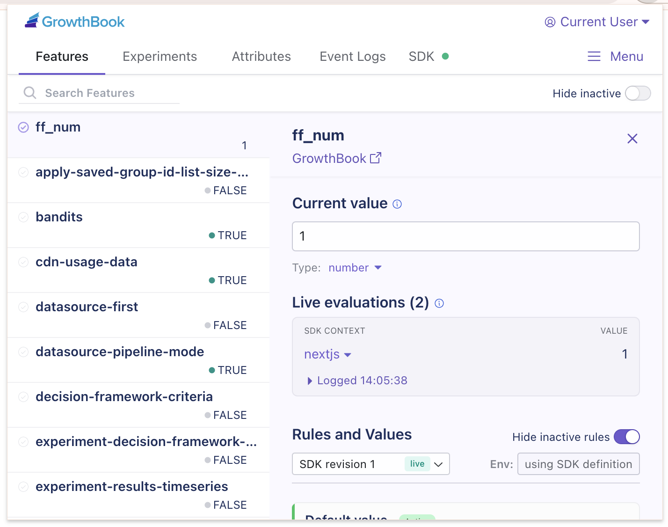This screenshot has height=527, width=668.
Task: Switch to the Attributes tab
Action: 261,57
